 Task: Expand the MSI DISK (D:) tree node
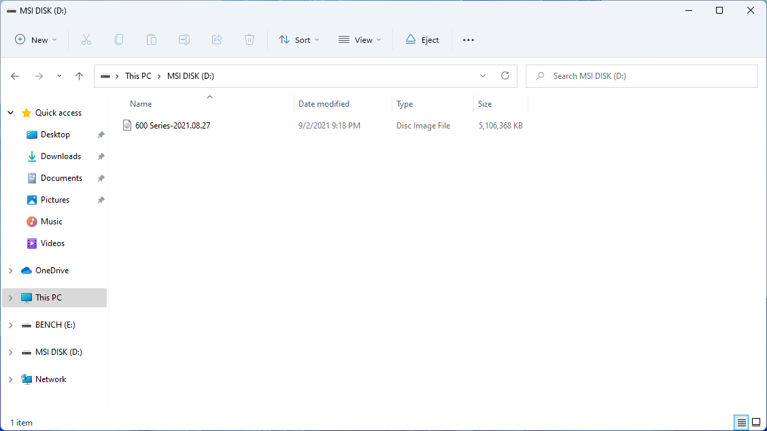pyautogui.click(x=11, y=352)
